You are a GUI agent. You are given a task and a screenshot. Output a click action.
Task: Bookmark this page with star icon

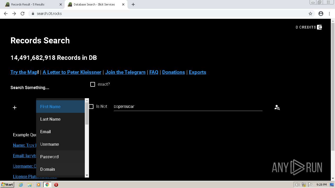pyautogui.click(x=310, y=14)
